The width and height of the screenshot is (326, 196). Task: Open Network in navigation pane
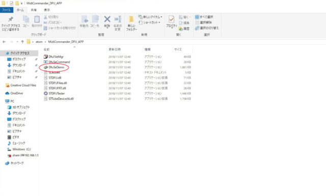pos(17,163)
